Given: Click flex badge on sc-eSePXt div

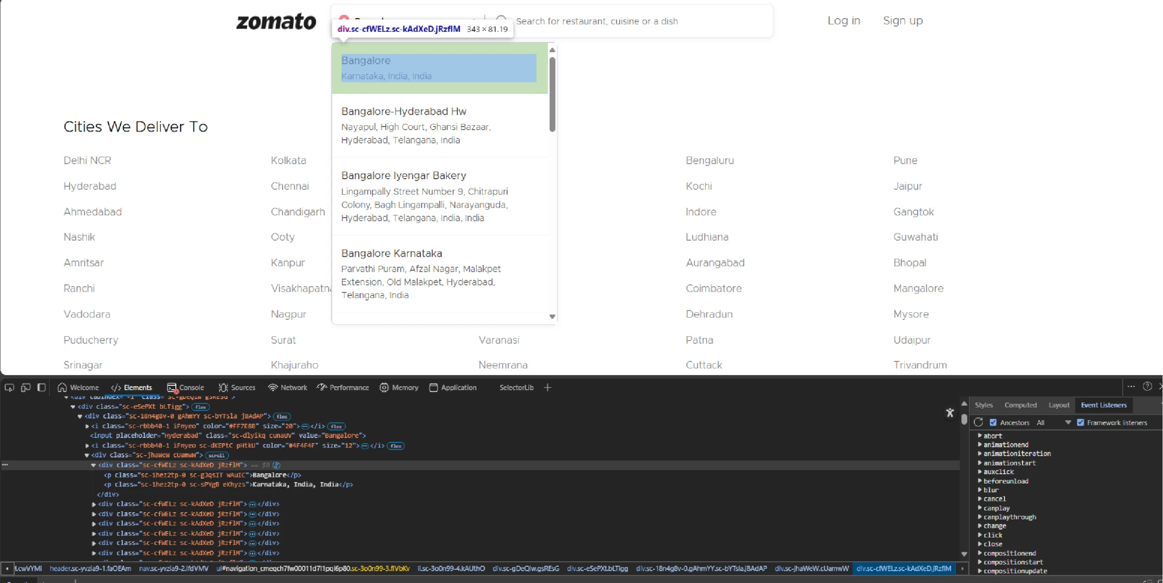Looking at the screenshot, I should point(200,407).
